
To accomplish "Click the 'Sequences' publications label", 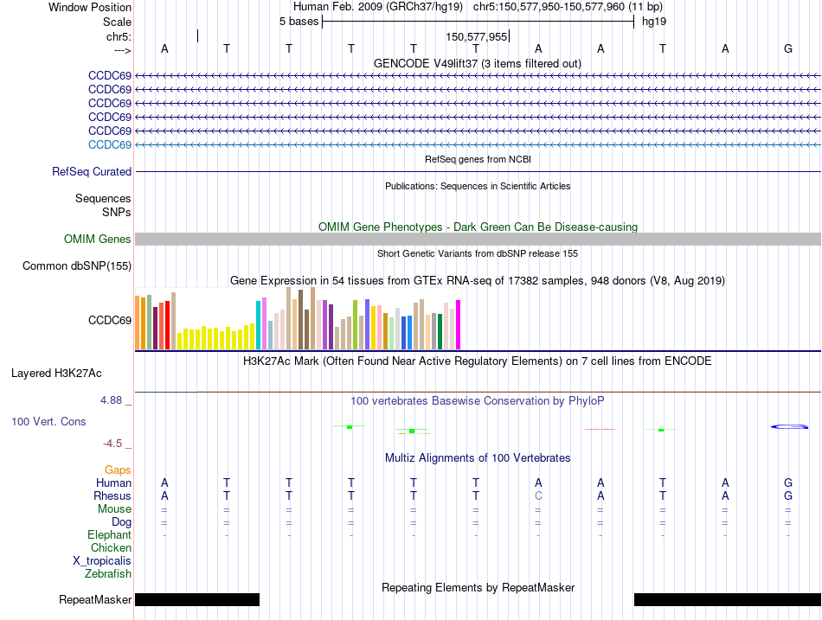I will [x=103, y=198].
